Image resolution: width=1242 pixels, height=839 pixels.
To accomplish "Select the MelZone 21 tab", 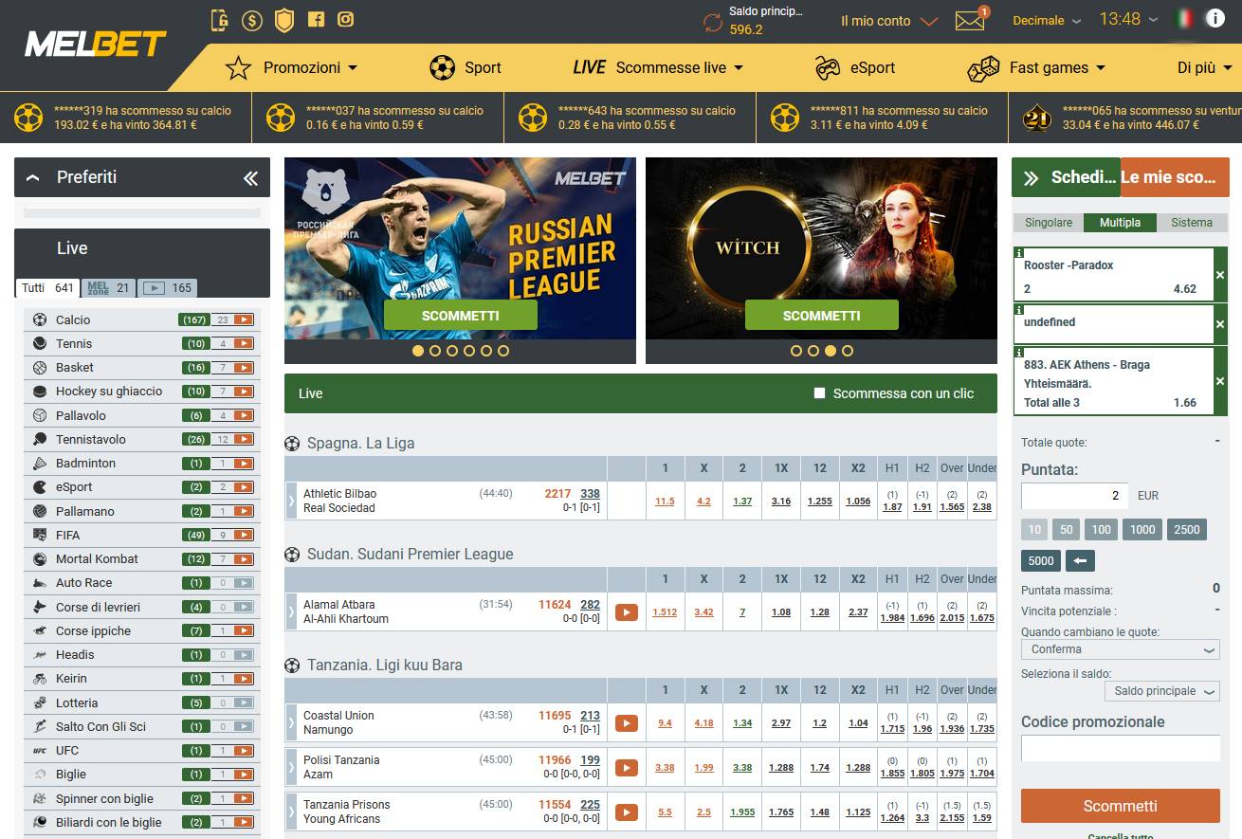I will [109, 288].
